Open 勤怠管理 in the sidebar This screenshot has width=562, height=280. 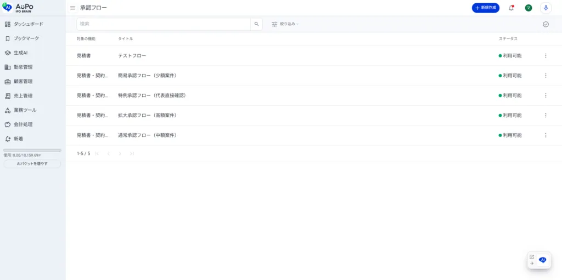(x=19, y=67)
